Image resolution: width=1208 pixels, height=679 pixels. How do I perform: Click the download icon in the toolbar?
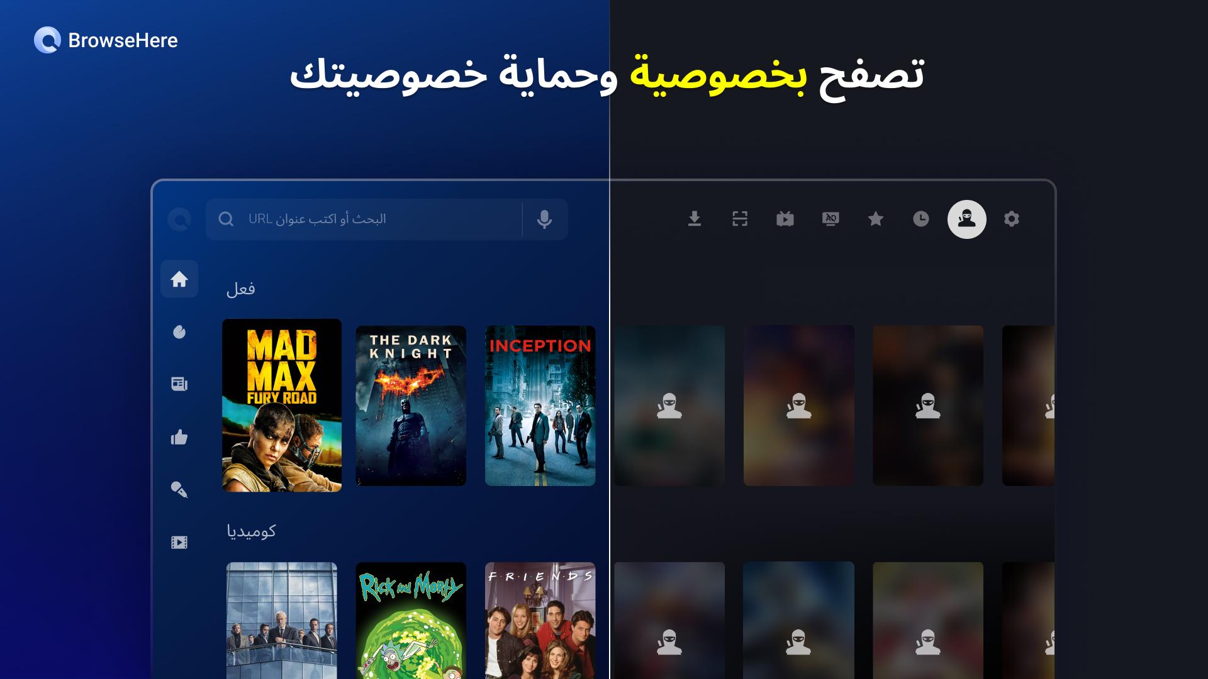pos(694,219)
